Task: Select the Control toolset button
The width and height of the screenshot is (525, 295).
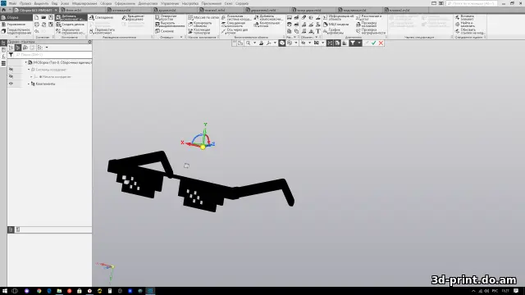Action: 16,25
